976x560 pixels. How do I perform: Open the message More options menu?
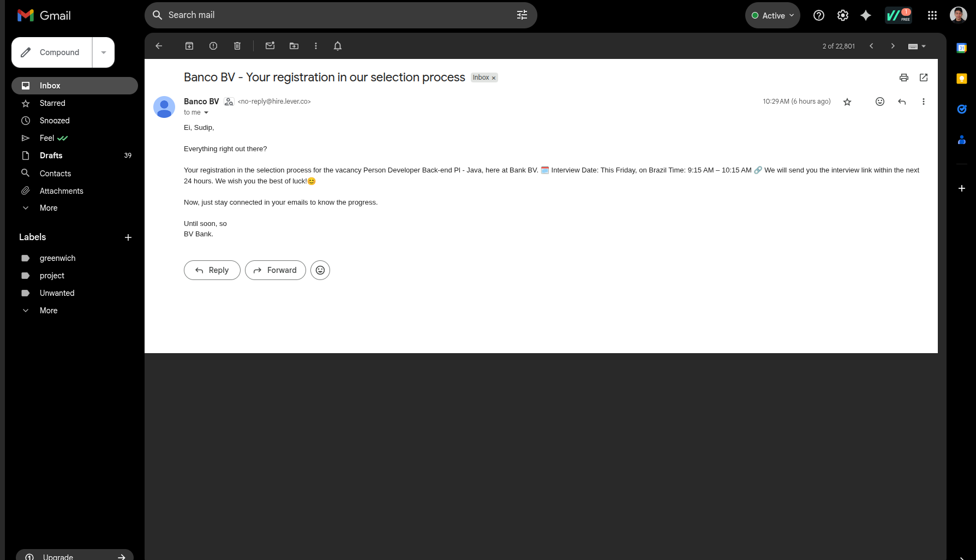point(924,102)
